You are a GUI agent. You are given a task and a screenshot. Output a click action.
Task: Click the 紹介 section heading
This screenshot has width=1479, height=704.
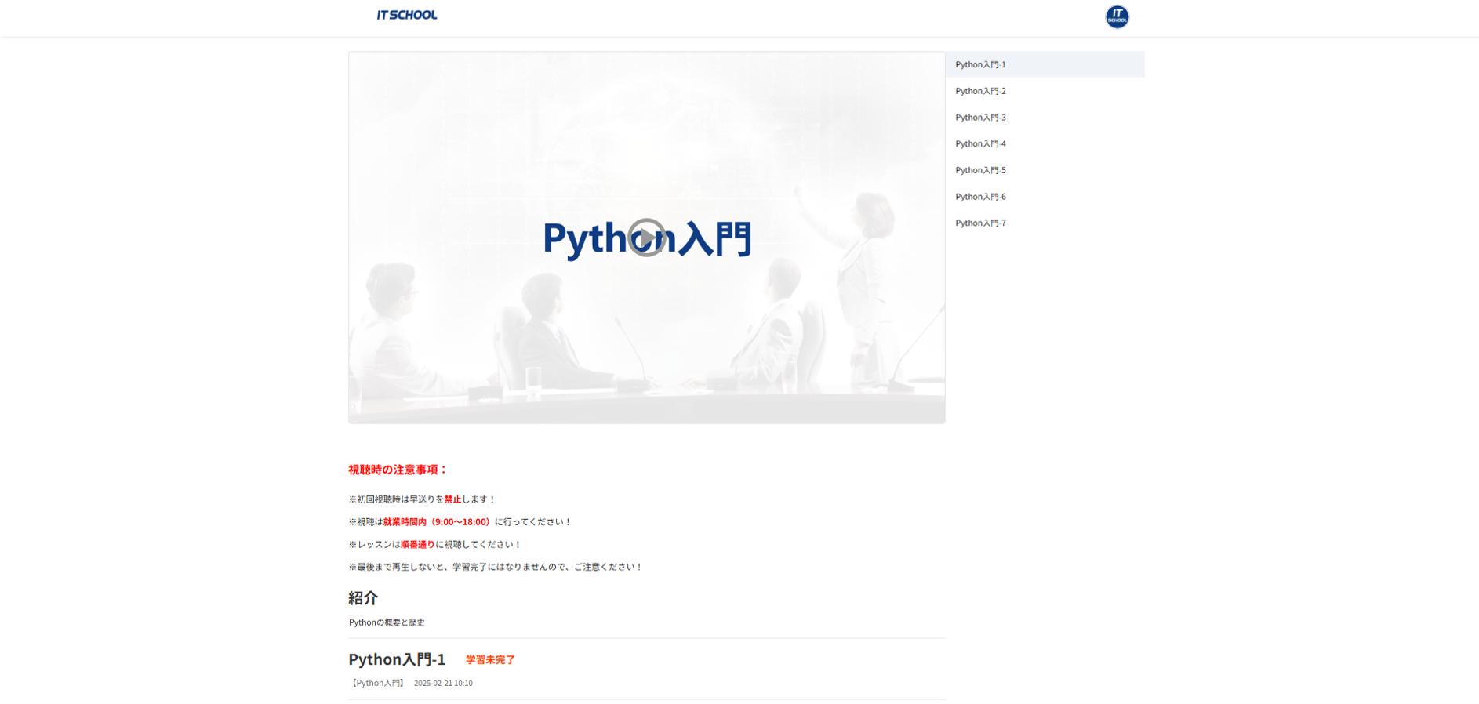(x=363, y=597)
